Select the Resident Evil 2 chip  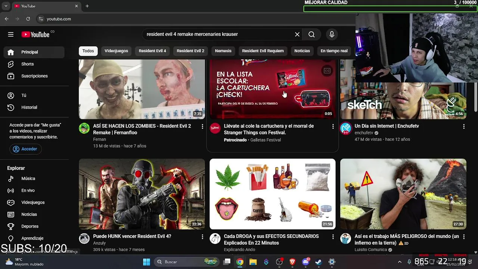tap(190, 51)
